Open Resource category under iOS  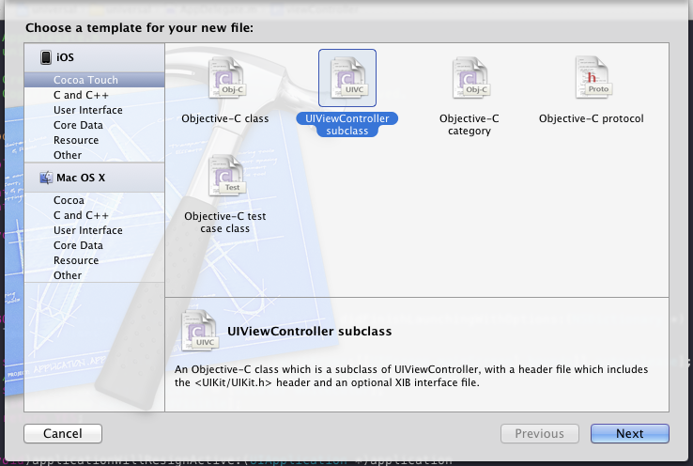point(76,140)
